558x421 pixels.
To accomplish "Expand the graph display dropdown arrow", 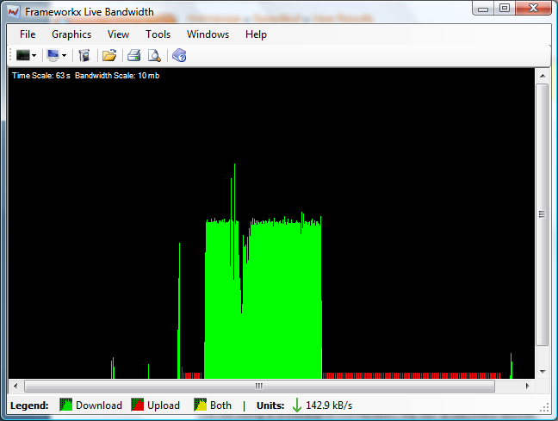I will [x=34, y=56].
